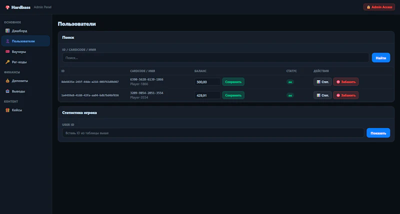Click the БАЛАНС column header
This screenshot has width=400, height=214.
tap(200, 71)
